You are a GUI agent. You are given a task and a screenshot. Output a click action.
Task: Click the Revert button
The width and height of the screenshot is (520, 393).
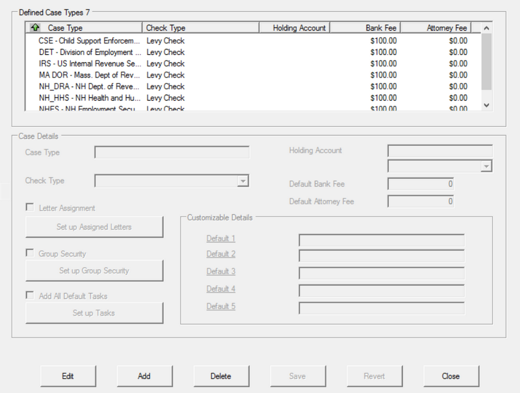tap(374, 376)
